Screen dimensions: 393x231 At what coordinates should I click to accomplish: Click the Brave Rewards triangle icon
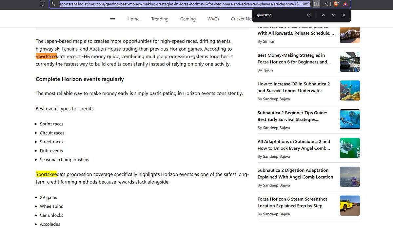(345, 4)
